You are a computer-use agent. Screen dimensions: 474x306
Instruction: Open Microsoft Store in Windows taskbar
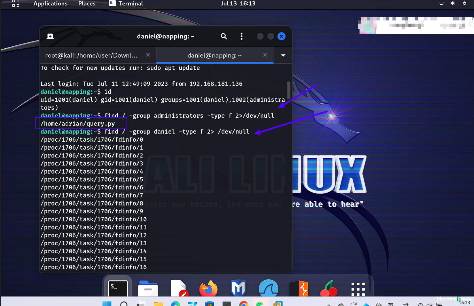pos(210,304)
